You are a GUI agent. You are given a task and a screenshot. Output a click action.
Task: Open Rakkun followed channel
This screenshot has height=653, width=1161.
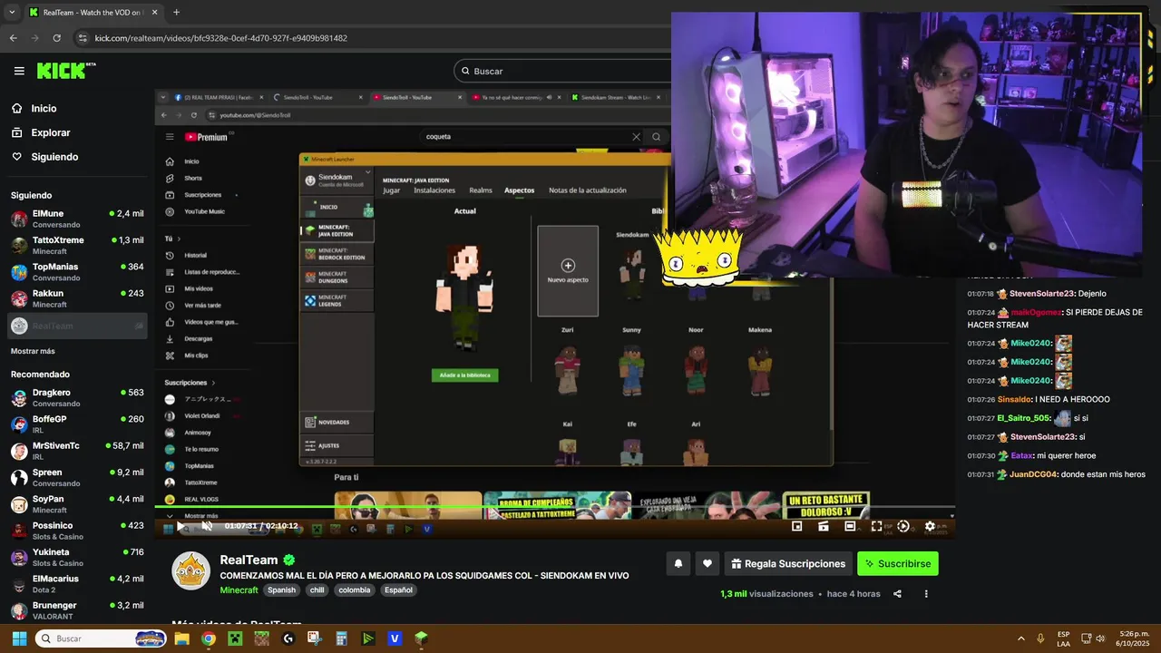click(77, 298)
